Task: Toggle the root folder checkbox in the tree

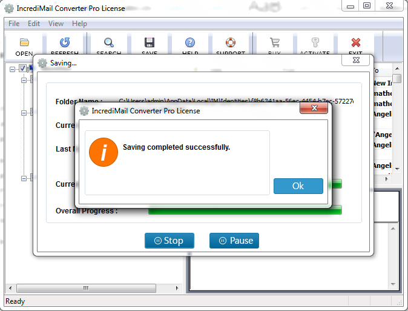Action: [22, 69]
